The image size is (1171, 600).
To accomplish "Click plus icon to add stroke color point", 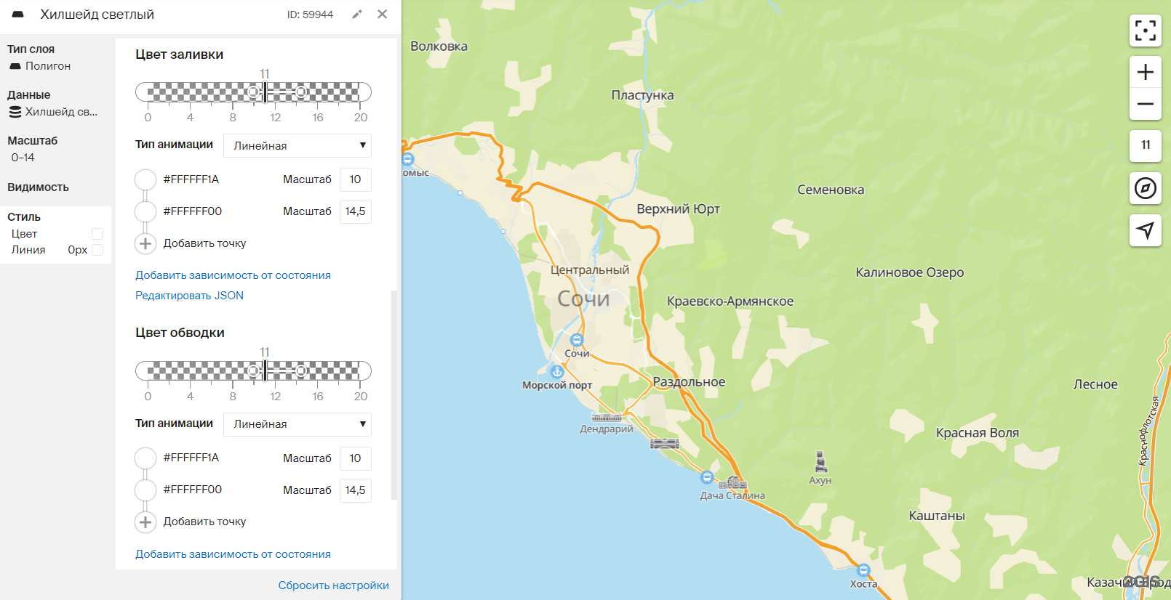I will pyautogui.click(x=145, y=522).
